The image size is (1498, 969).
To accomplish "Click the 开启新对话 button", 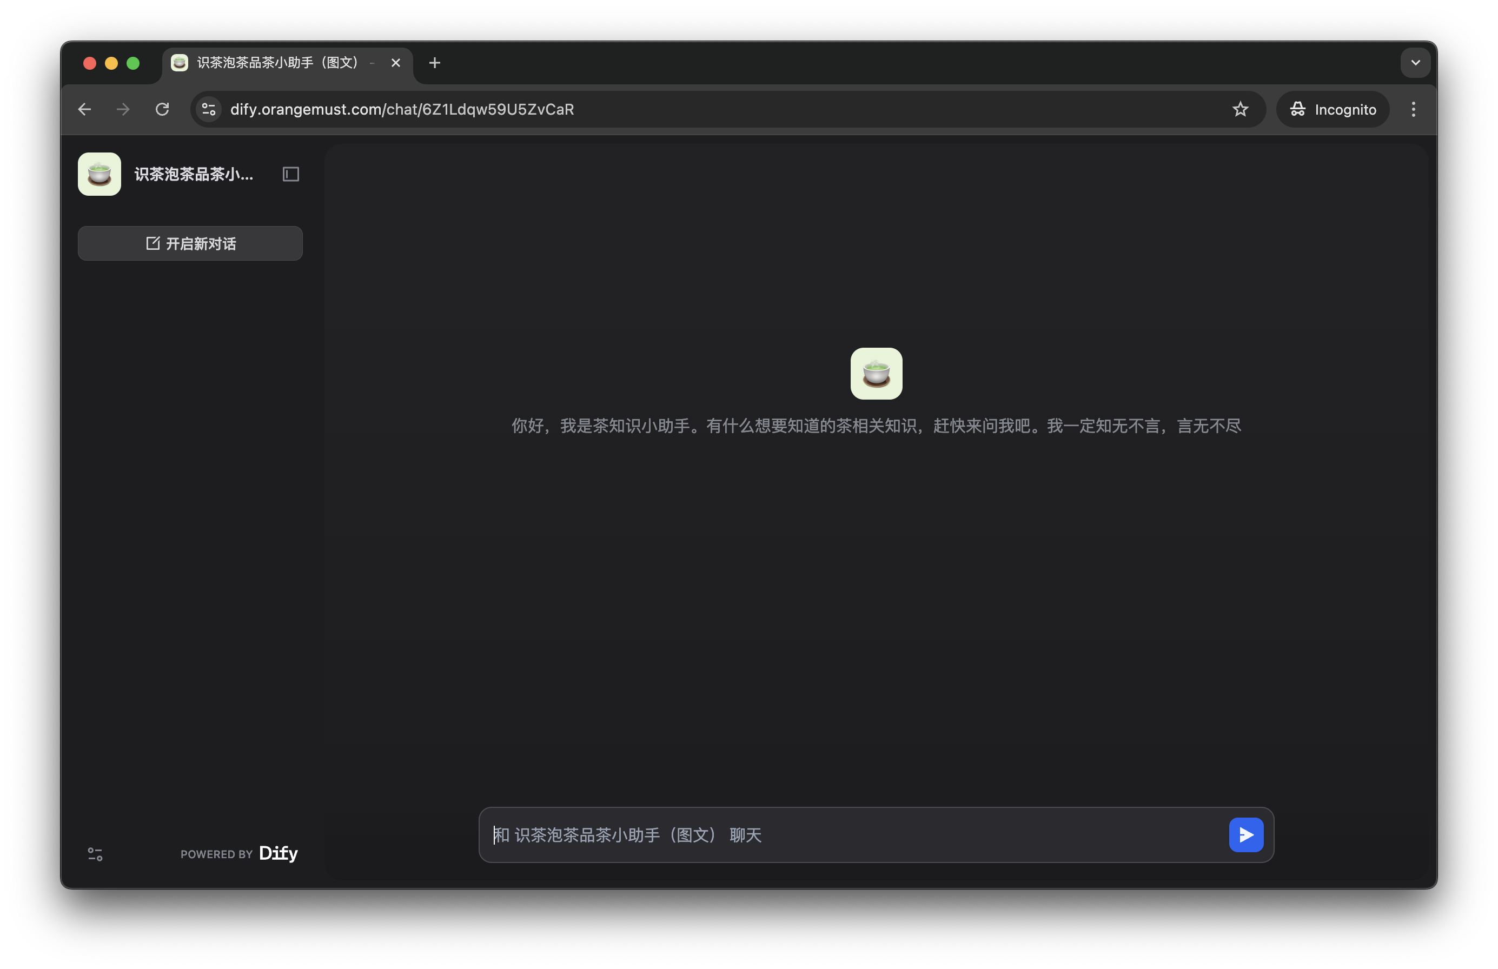I will 190,243.
